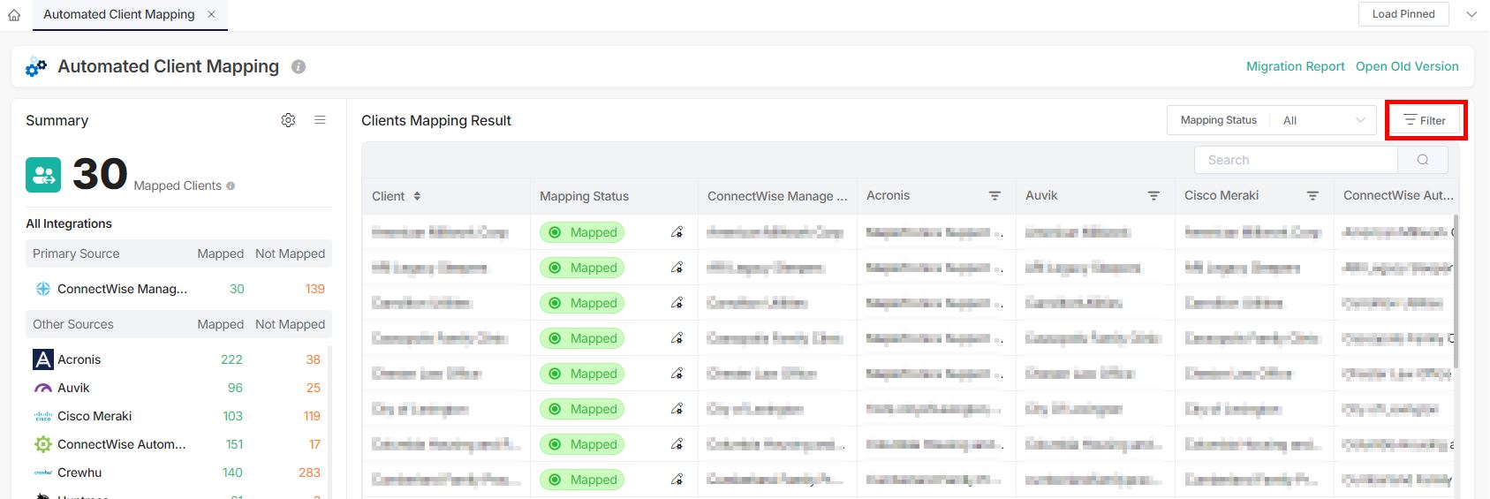Open the Summary panel hamburger menu
Viewport: 1490px width, 499px height.
[320, 120]
